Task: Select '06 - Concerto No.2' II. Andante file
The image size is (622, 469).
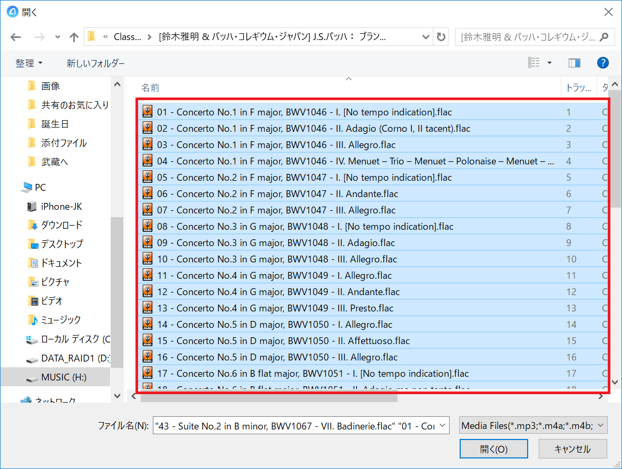Action: [x=373, y=193]
